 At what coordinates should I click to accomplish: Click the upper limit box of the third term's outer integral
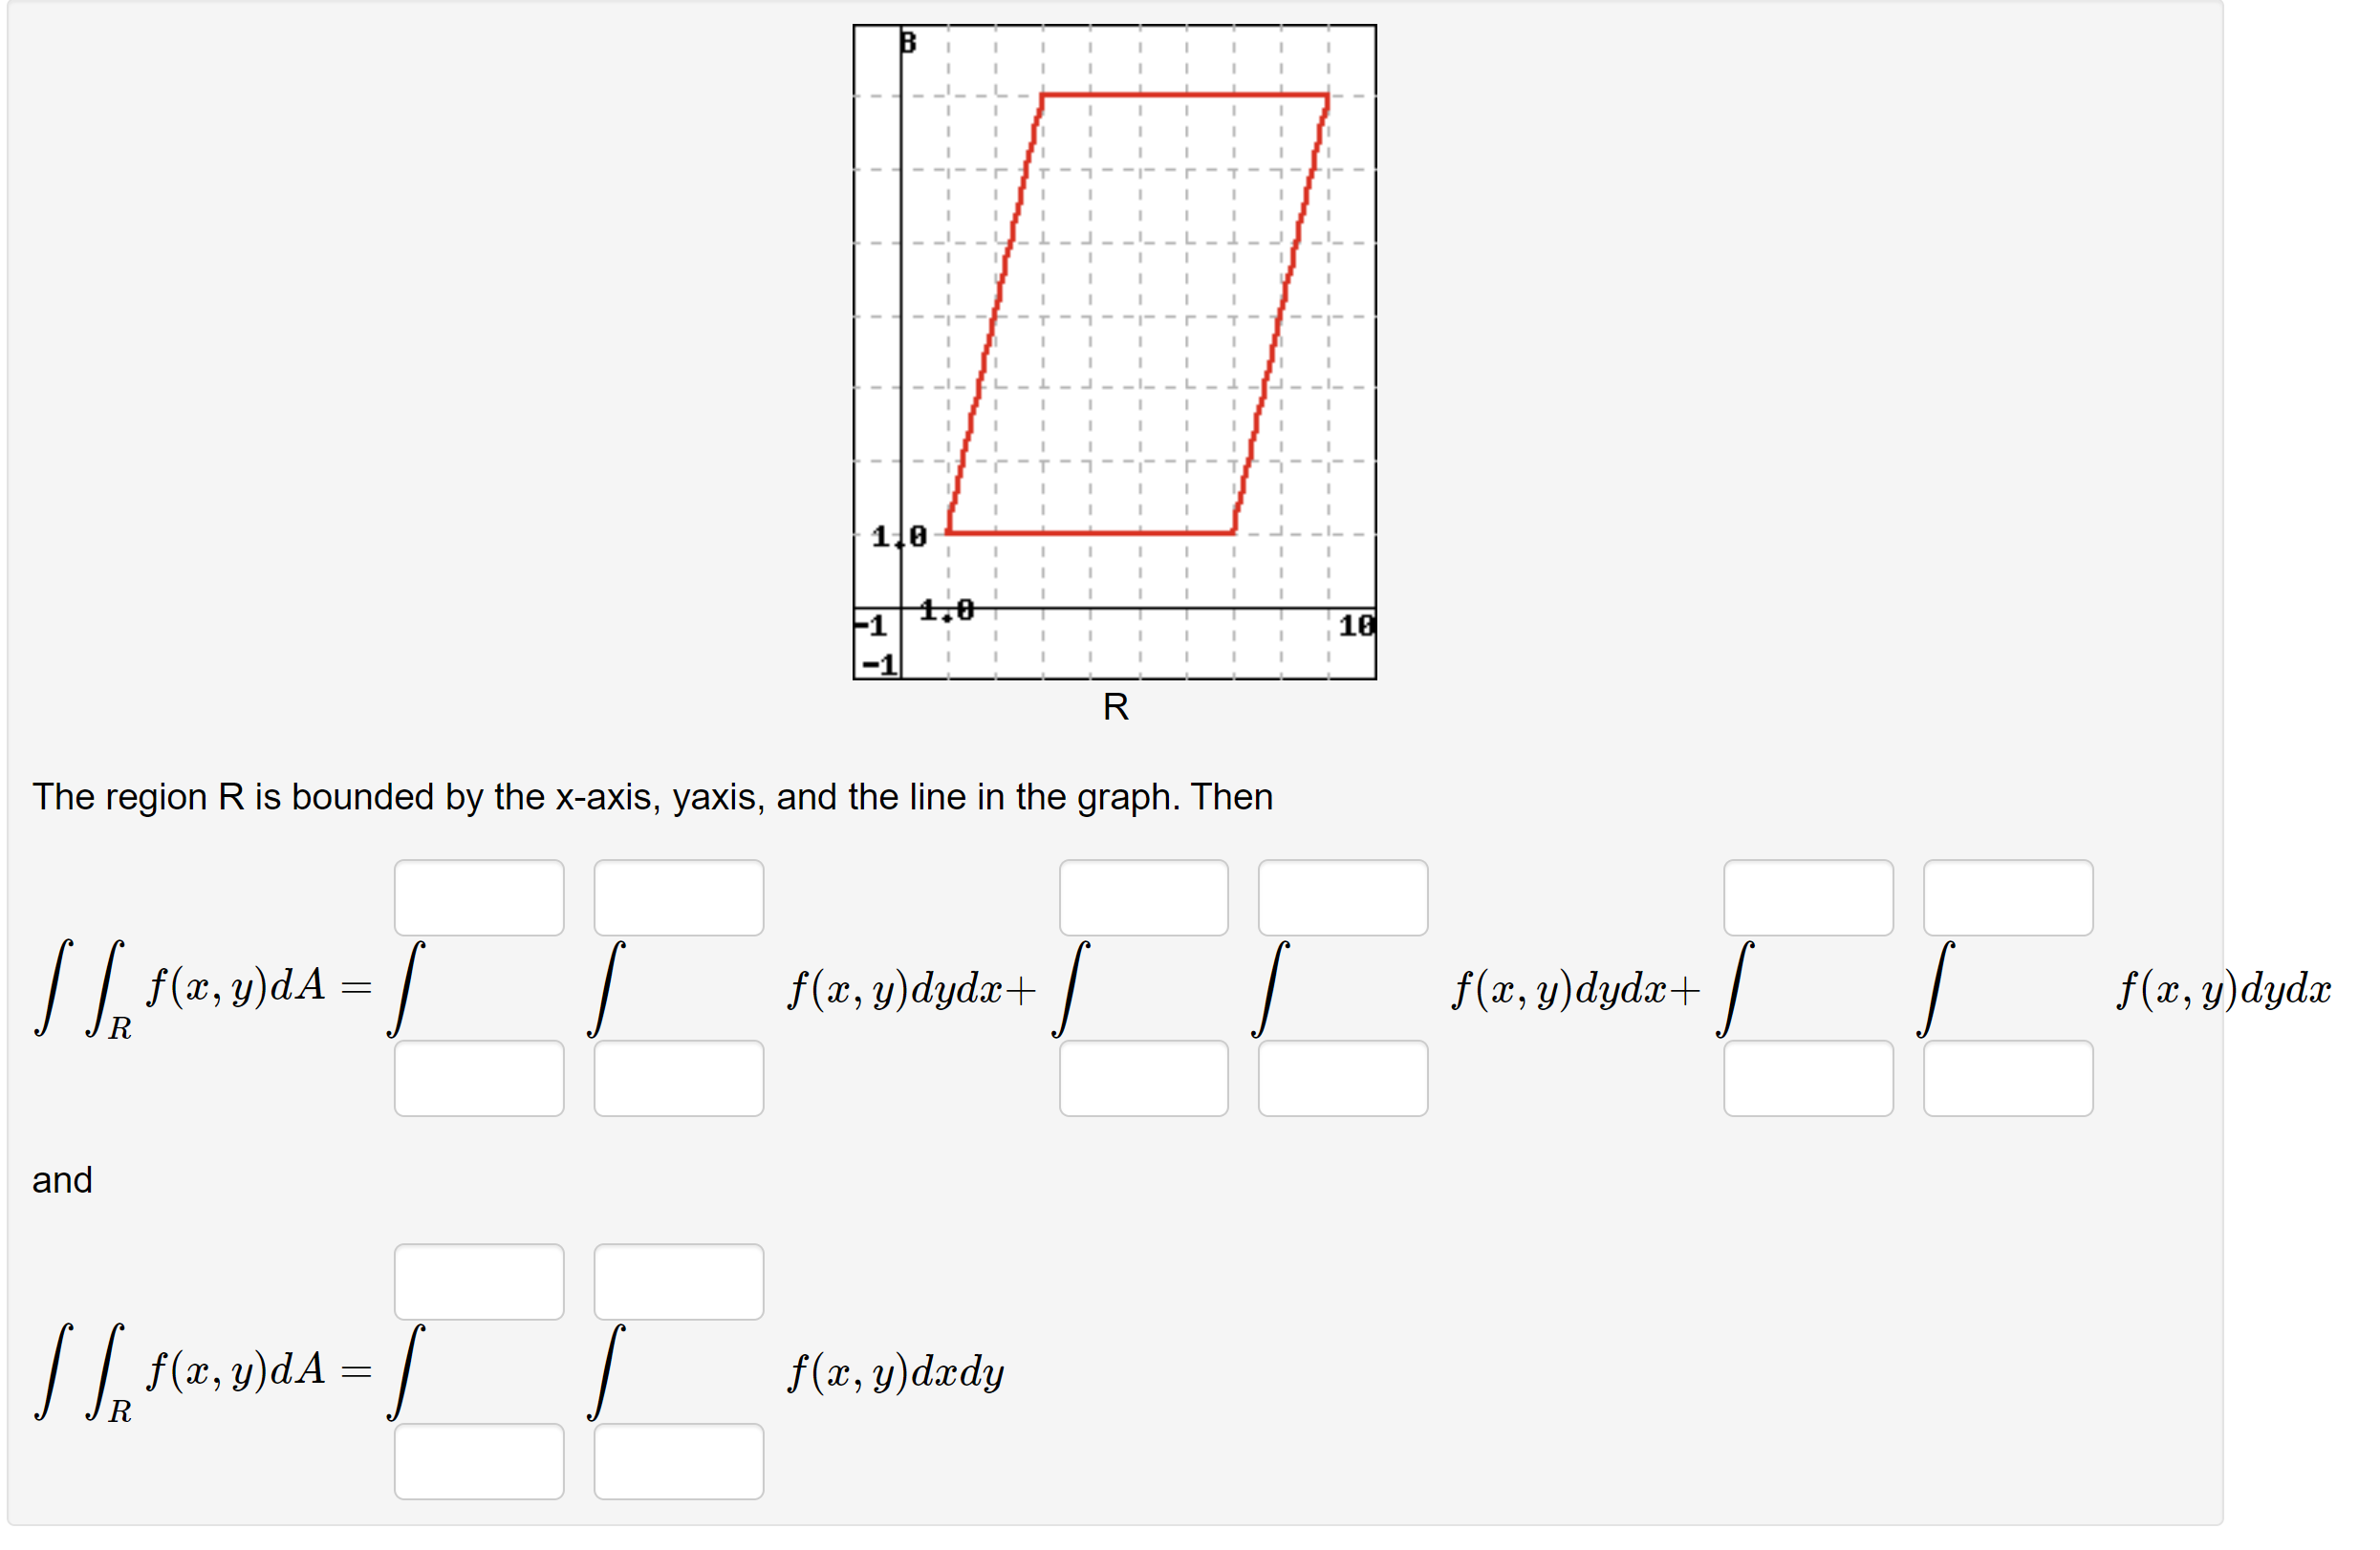1808,896
